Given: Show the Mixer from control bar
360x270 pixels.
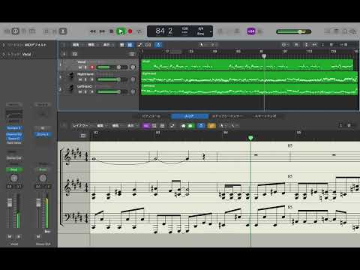Looking at the screenshot, I should pos(55,31).
